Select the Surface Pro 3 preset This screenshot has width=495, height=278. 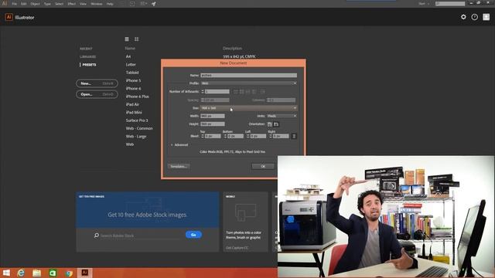click(137, 120)
